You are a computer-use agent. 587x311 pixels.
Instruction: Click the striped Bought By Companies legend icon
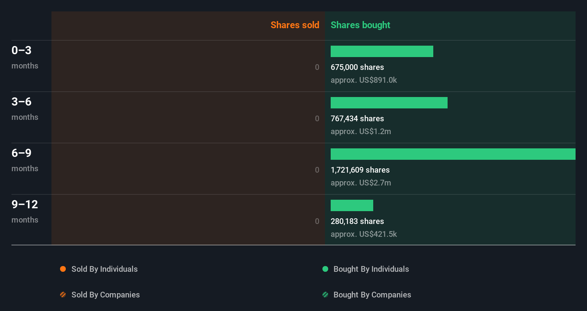click(325, 295)
